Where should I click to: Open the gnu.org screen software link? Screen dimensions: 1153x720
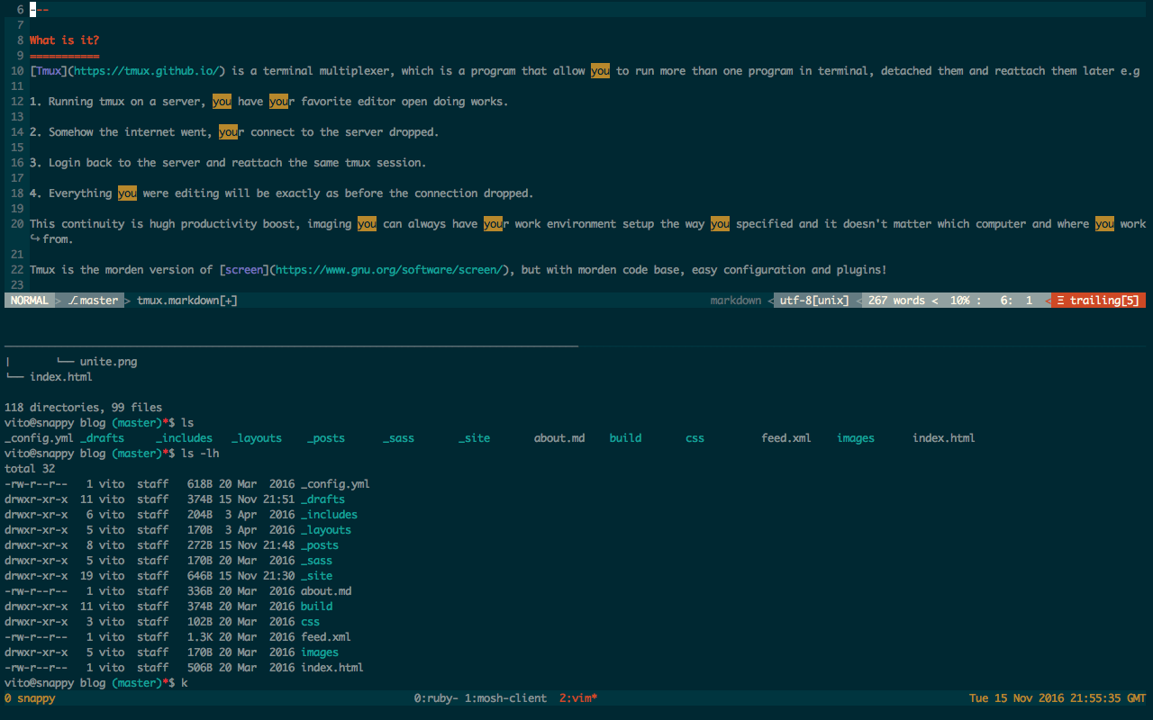tap(389, 270)
